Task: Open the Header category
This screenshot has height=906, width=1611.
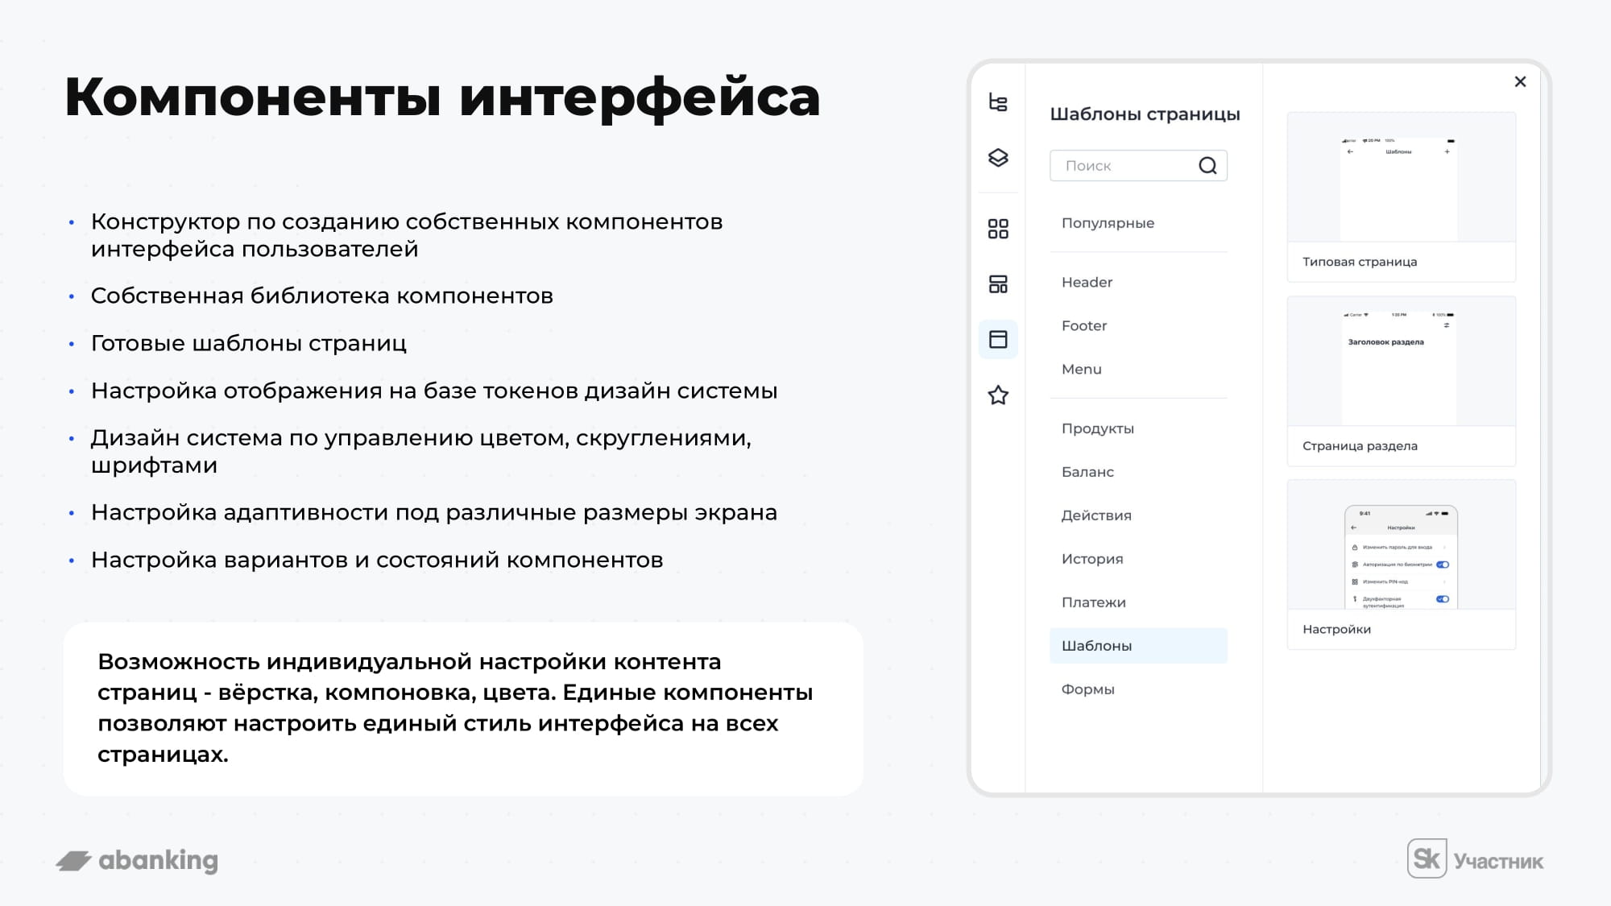Action: click(x=1087, y=283)
